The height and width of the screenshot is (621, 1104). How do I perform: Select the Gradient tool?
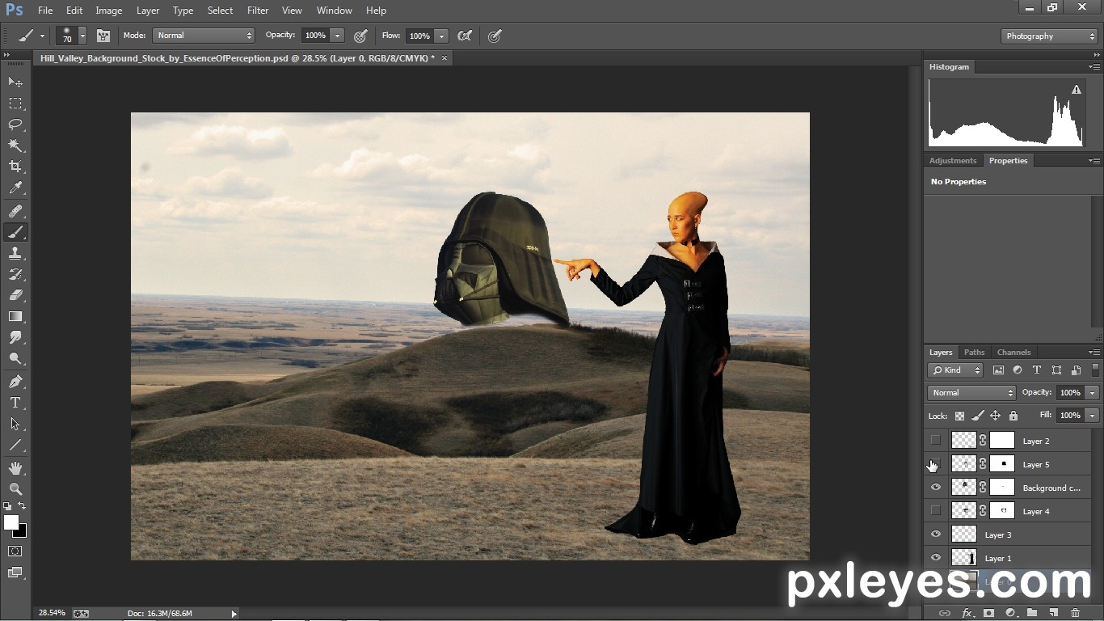pyautogui.click(x=15, y=316)
